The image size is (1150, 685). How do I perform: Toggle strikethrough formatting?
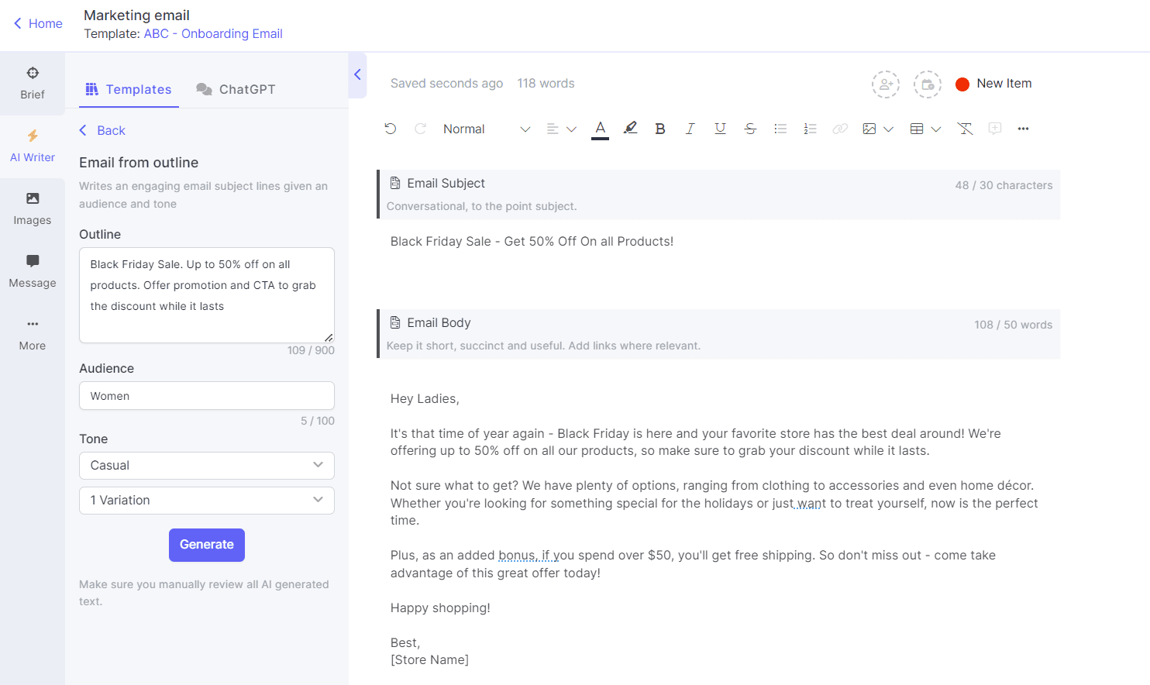[750, 129]
